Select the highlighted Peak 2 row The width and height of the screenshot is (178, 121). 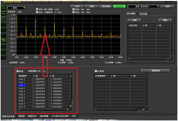[x=44, y=85]
